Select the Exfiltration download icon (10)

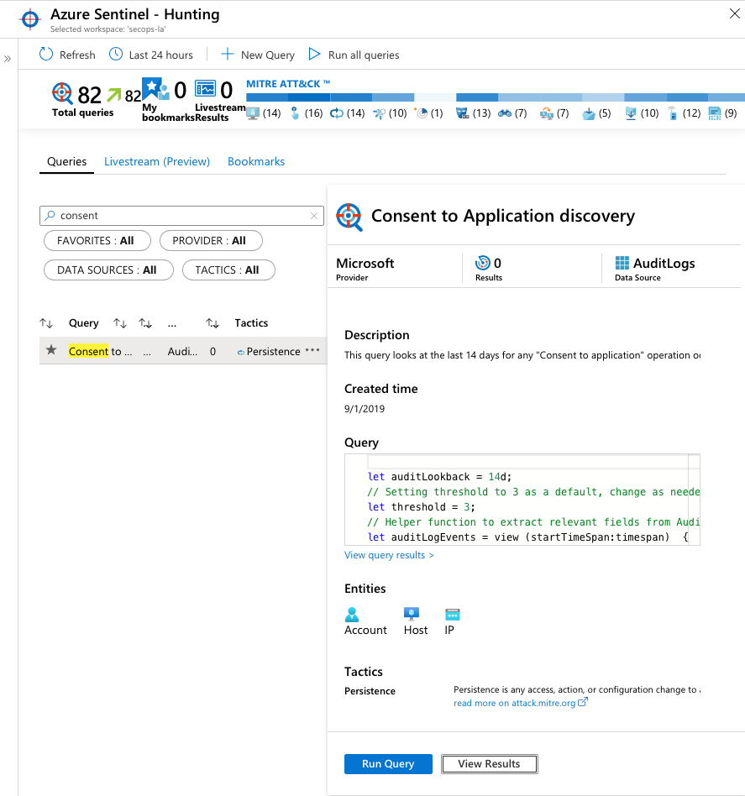pyautogui.click(x=631, y=113)
